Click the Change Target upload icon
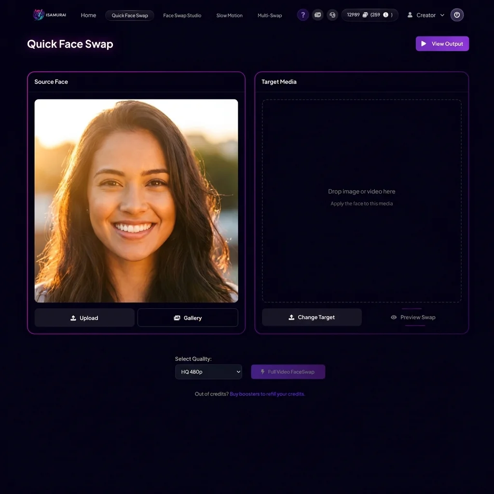494x494 pixels. tap(291, 317)
